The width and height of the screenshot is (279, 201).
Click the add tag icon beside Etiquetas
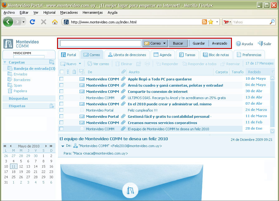51,106
